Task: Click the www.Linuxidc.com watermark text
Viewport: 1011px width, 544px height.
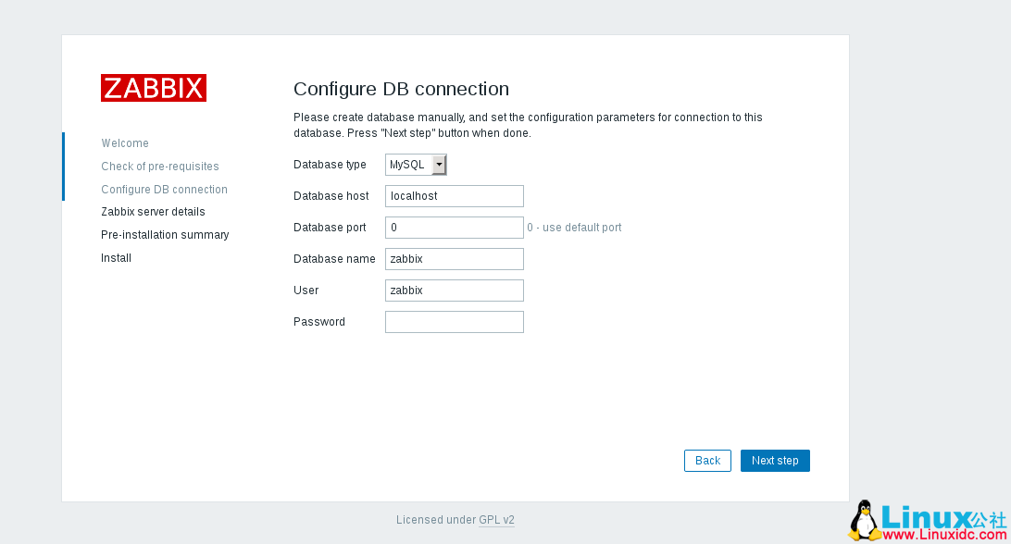Action: (x=942, y=535)
